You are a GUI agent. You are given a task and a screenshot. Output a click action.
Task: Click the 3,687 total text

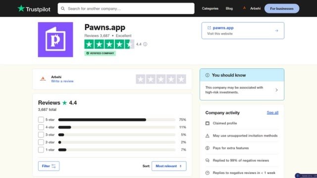(47, 110)
